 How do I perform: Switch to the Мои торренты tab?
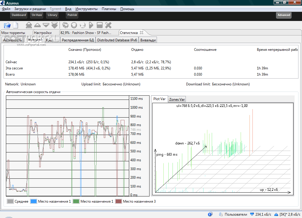[13, 33]
